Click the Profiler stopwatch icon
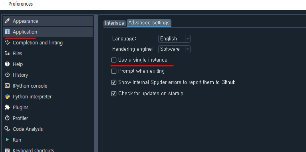306x152 pixels. coord(7,118)
